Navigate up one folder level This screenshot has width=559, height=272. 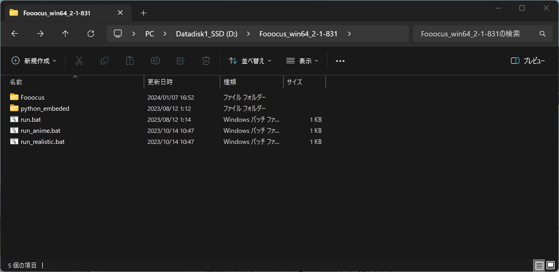coord(65,34)
